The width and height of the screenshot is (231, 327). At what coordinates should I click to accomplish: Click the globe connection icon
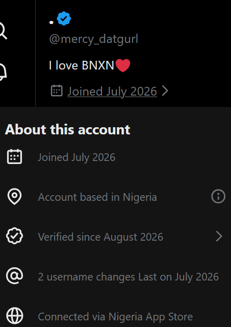pos(14,316)
